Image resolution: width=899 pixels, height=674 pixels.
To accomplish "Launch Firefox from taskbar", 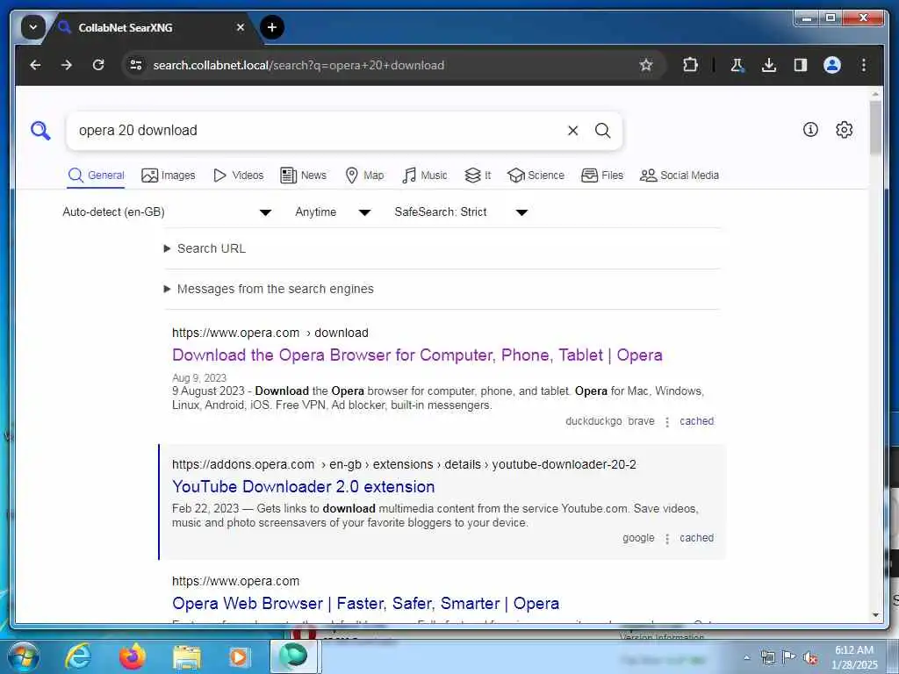I will [x=132, y=656].
